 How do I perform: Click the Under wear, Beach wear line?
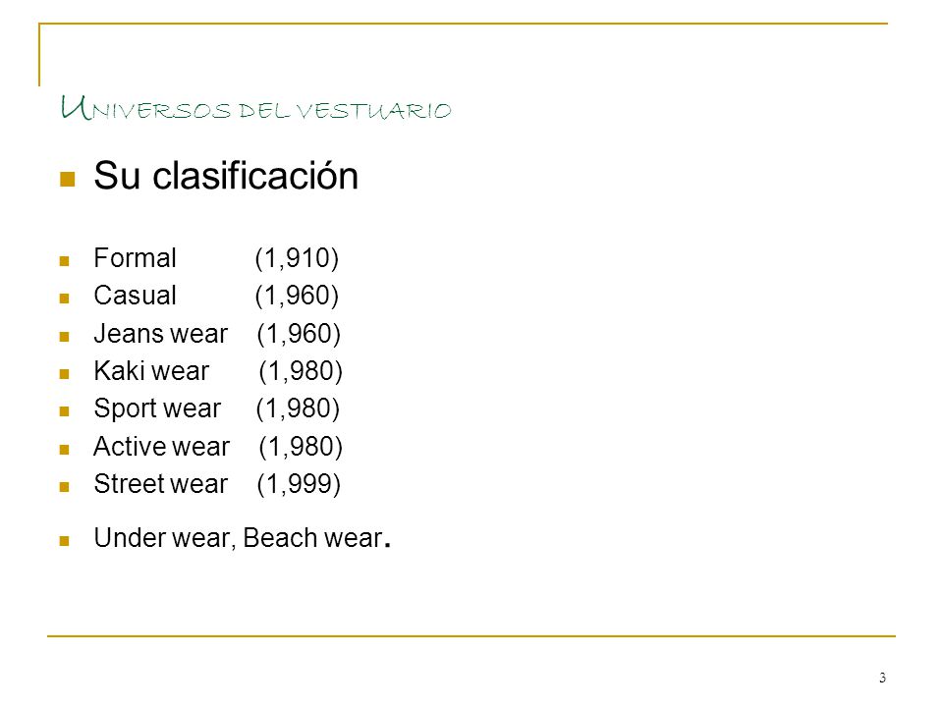(x=243, y=538)
